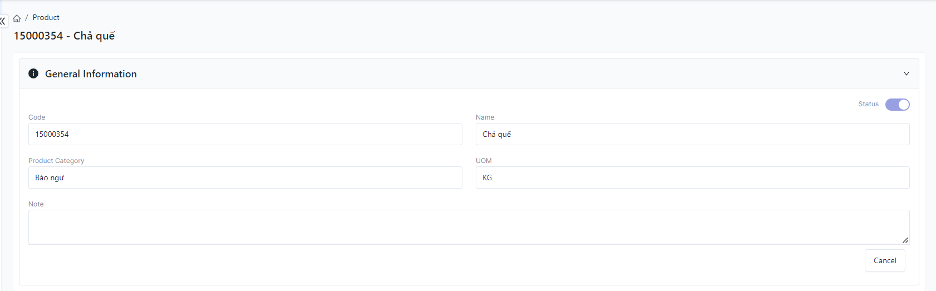Viewport: 936px width, 291px height.
Task: Click the Status label text
Action: [868, 104]
